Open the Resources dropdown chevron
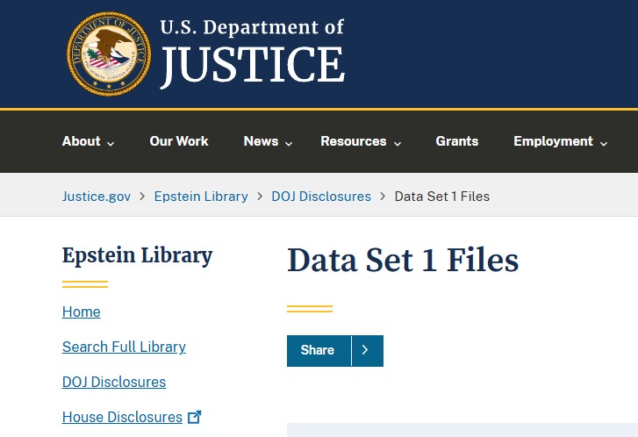This screenshot has height=437, width=638. (397, 143)
